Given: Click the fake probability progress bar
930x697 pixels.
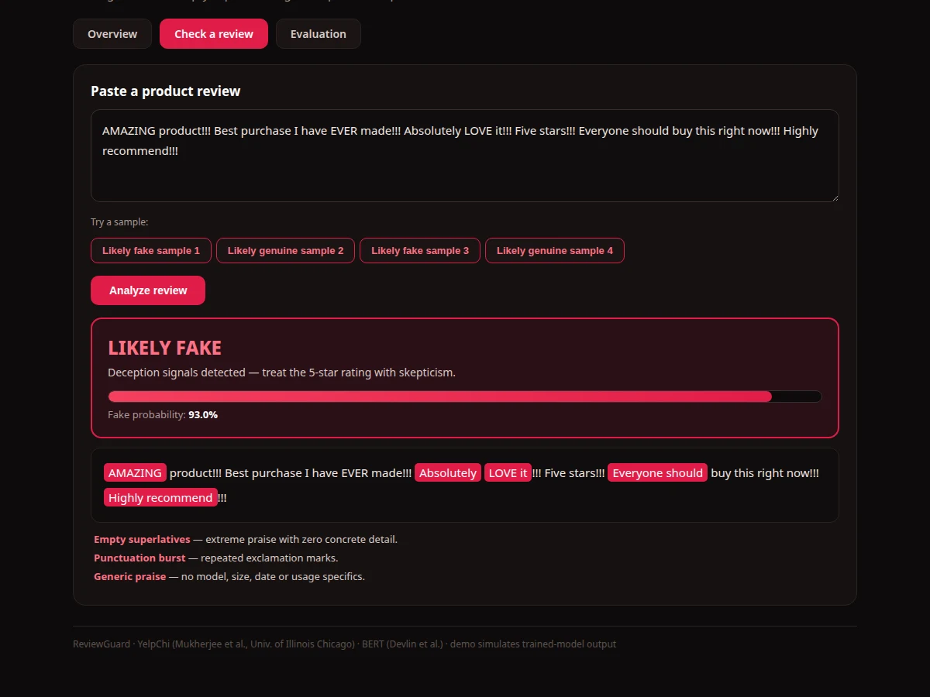Looking at the screenshot, I should pyautogui.click(x=465, y=397).
